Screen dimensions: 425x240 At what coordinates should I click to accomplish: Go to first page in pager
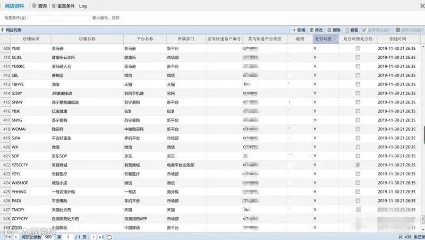[x=8, y=237]
